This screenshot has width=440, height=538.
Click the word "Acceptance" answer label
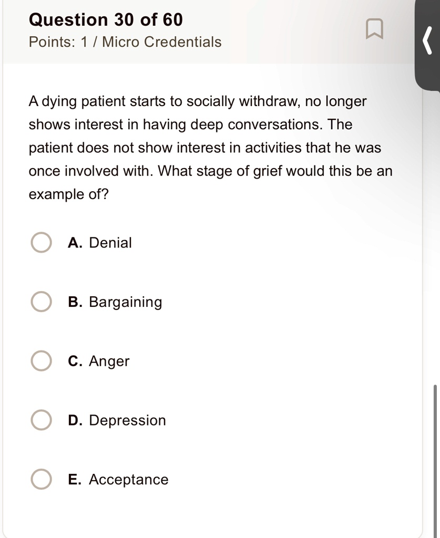point(129,480)
